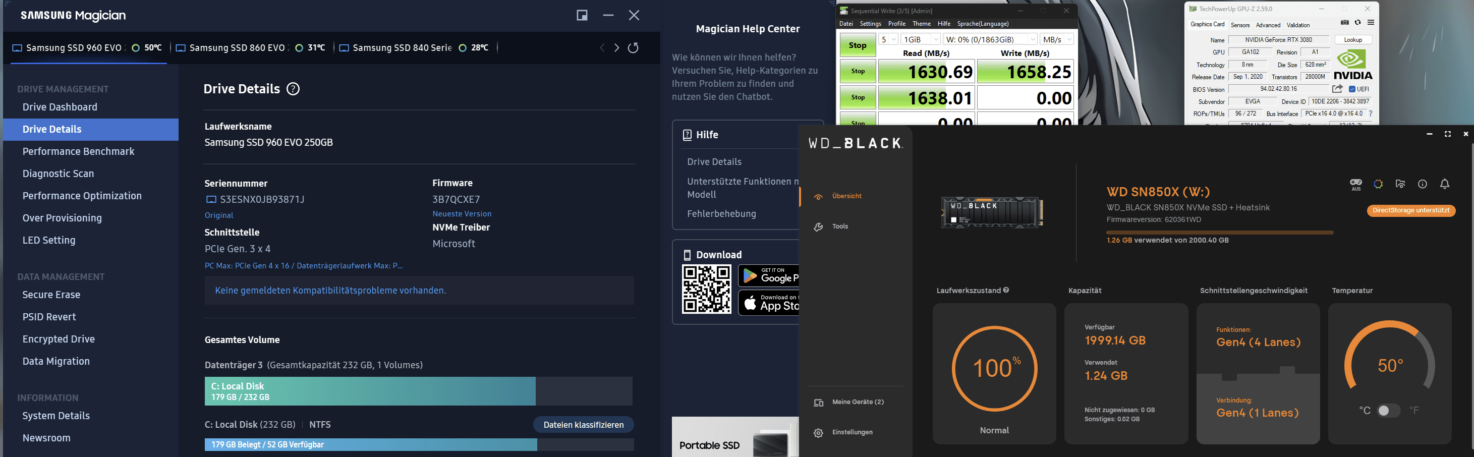Viewport: 1474px width, 457px height.
Task: Click the NVIDIA GeForce RTX 3080 name field
Action: pos(1278,40)
